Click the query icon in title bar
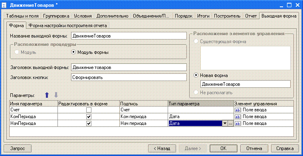 [x=4, y=5]
